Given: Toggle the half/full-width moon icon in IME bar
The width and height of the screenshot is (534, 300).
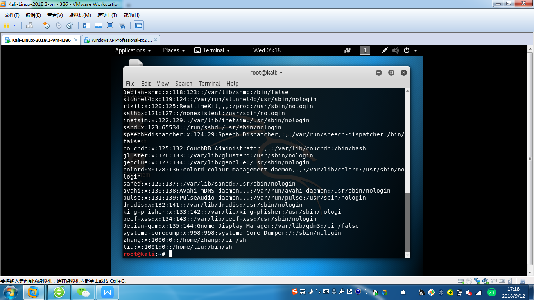Looking at the screenshot, I should (x=310, y=291).
